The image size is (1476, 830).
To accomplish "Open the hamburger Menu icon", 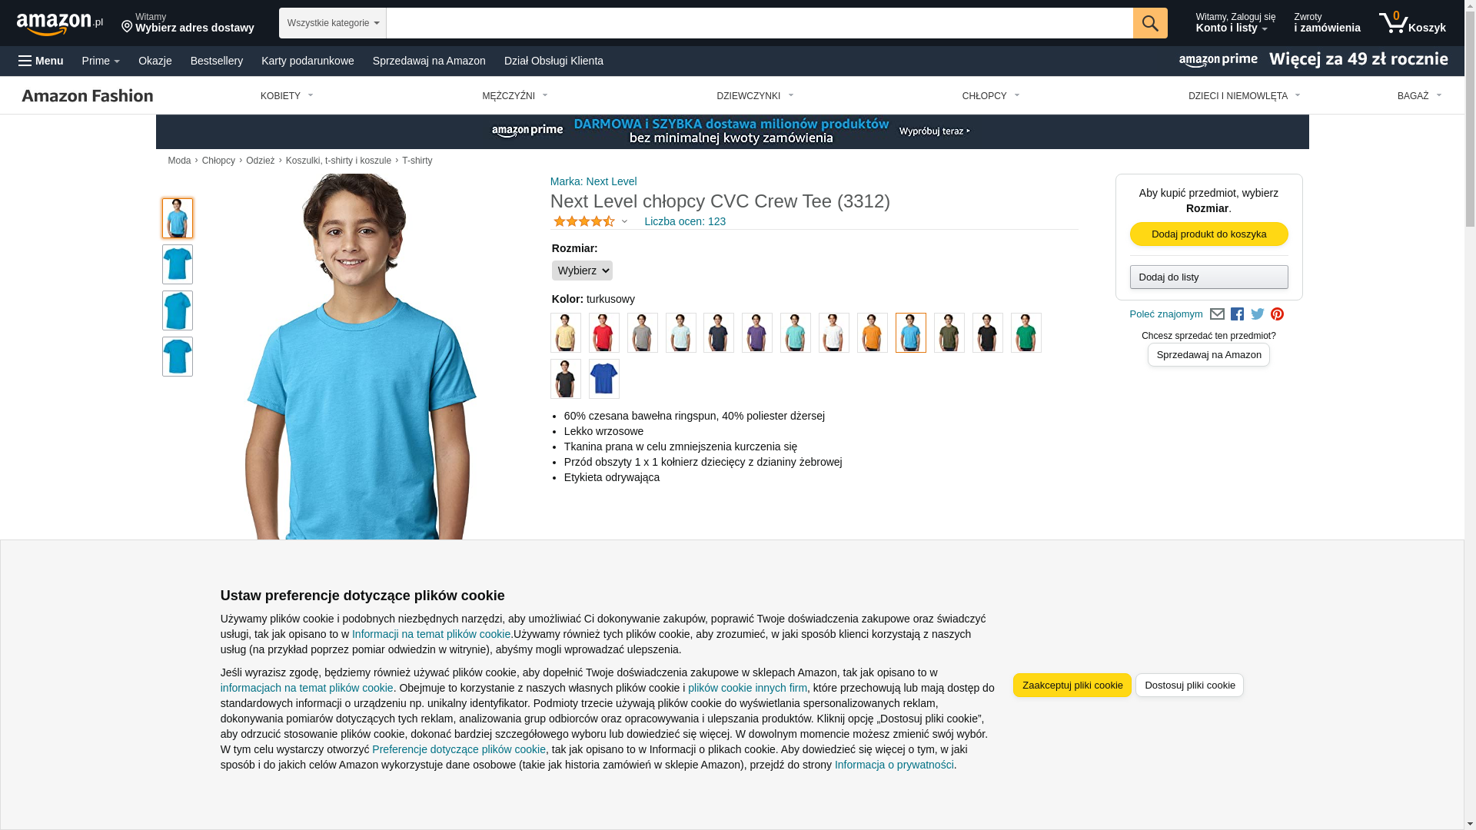I will (x=41, y=61).
